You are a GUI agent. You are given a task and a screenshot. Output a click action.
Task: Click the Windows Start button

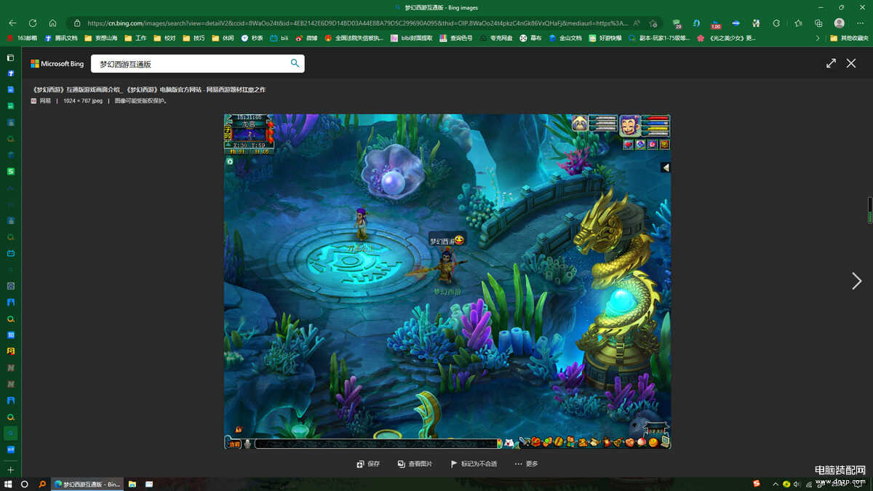[x=8, y=484]
